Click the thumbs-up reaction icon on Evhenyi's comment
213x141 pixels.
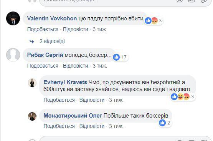tap(174, 97)
